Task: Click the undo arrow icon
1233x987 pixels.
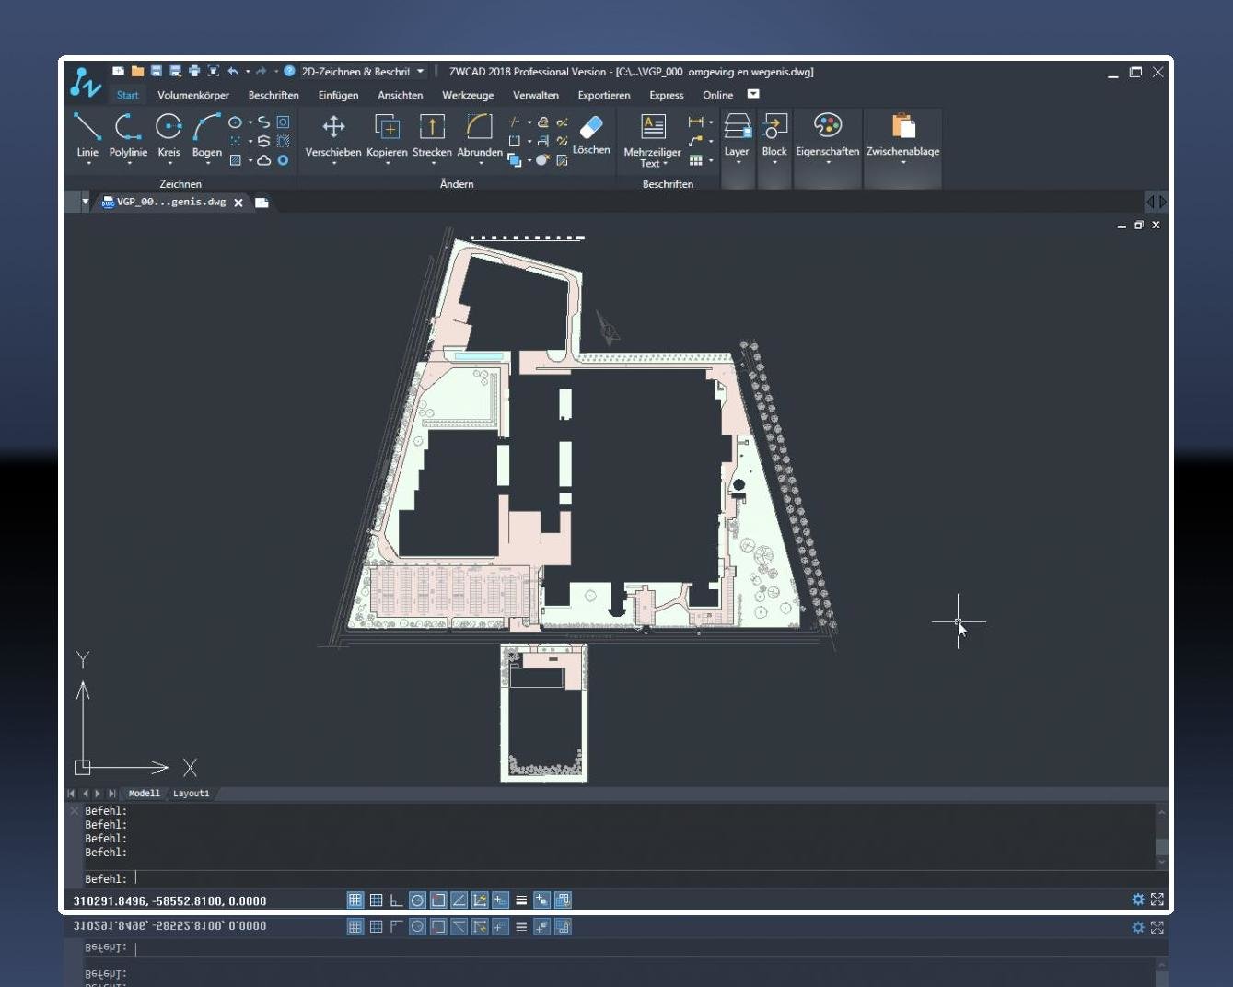Action: coord(233,71)
